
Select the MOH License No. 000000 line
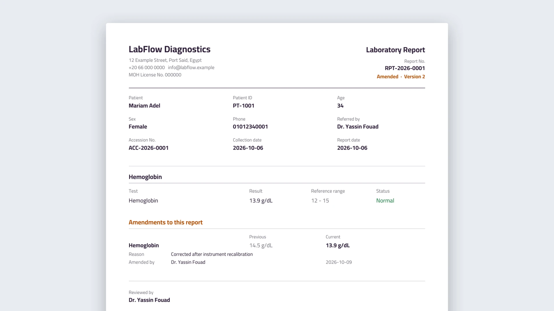[155, 75]
